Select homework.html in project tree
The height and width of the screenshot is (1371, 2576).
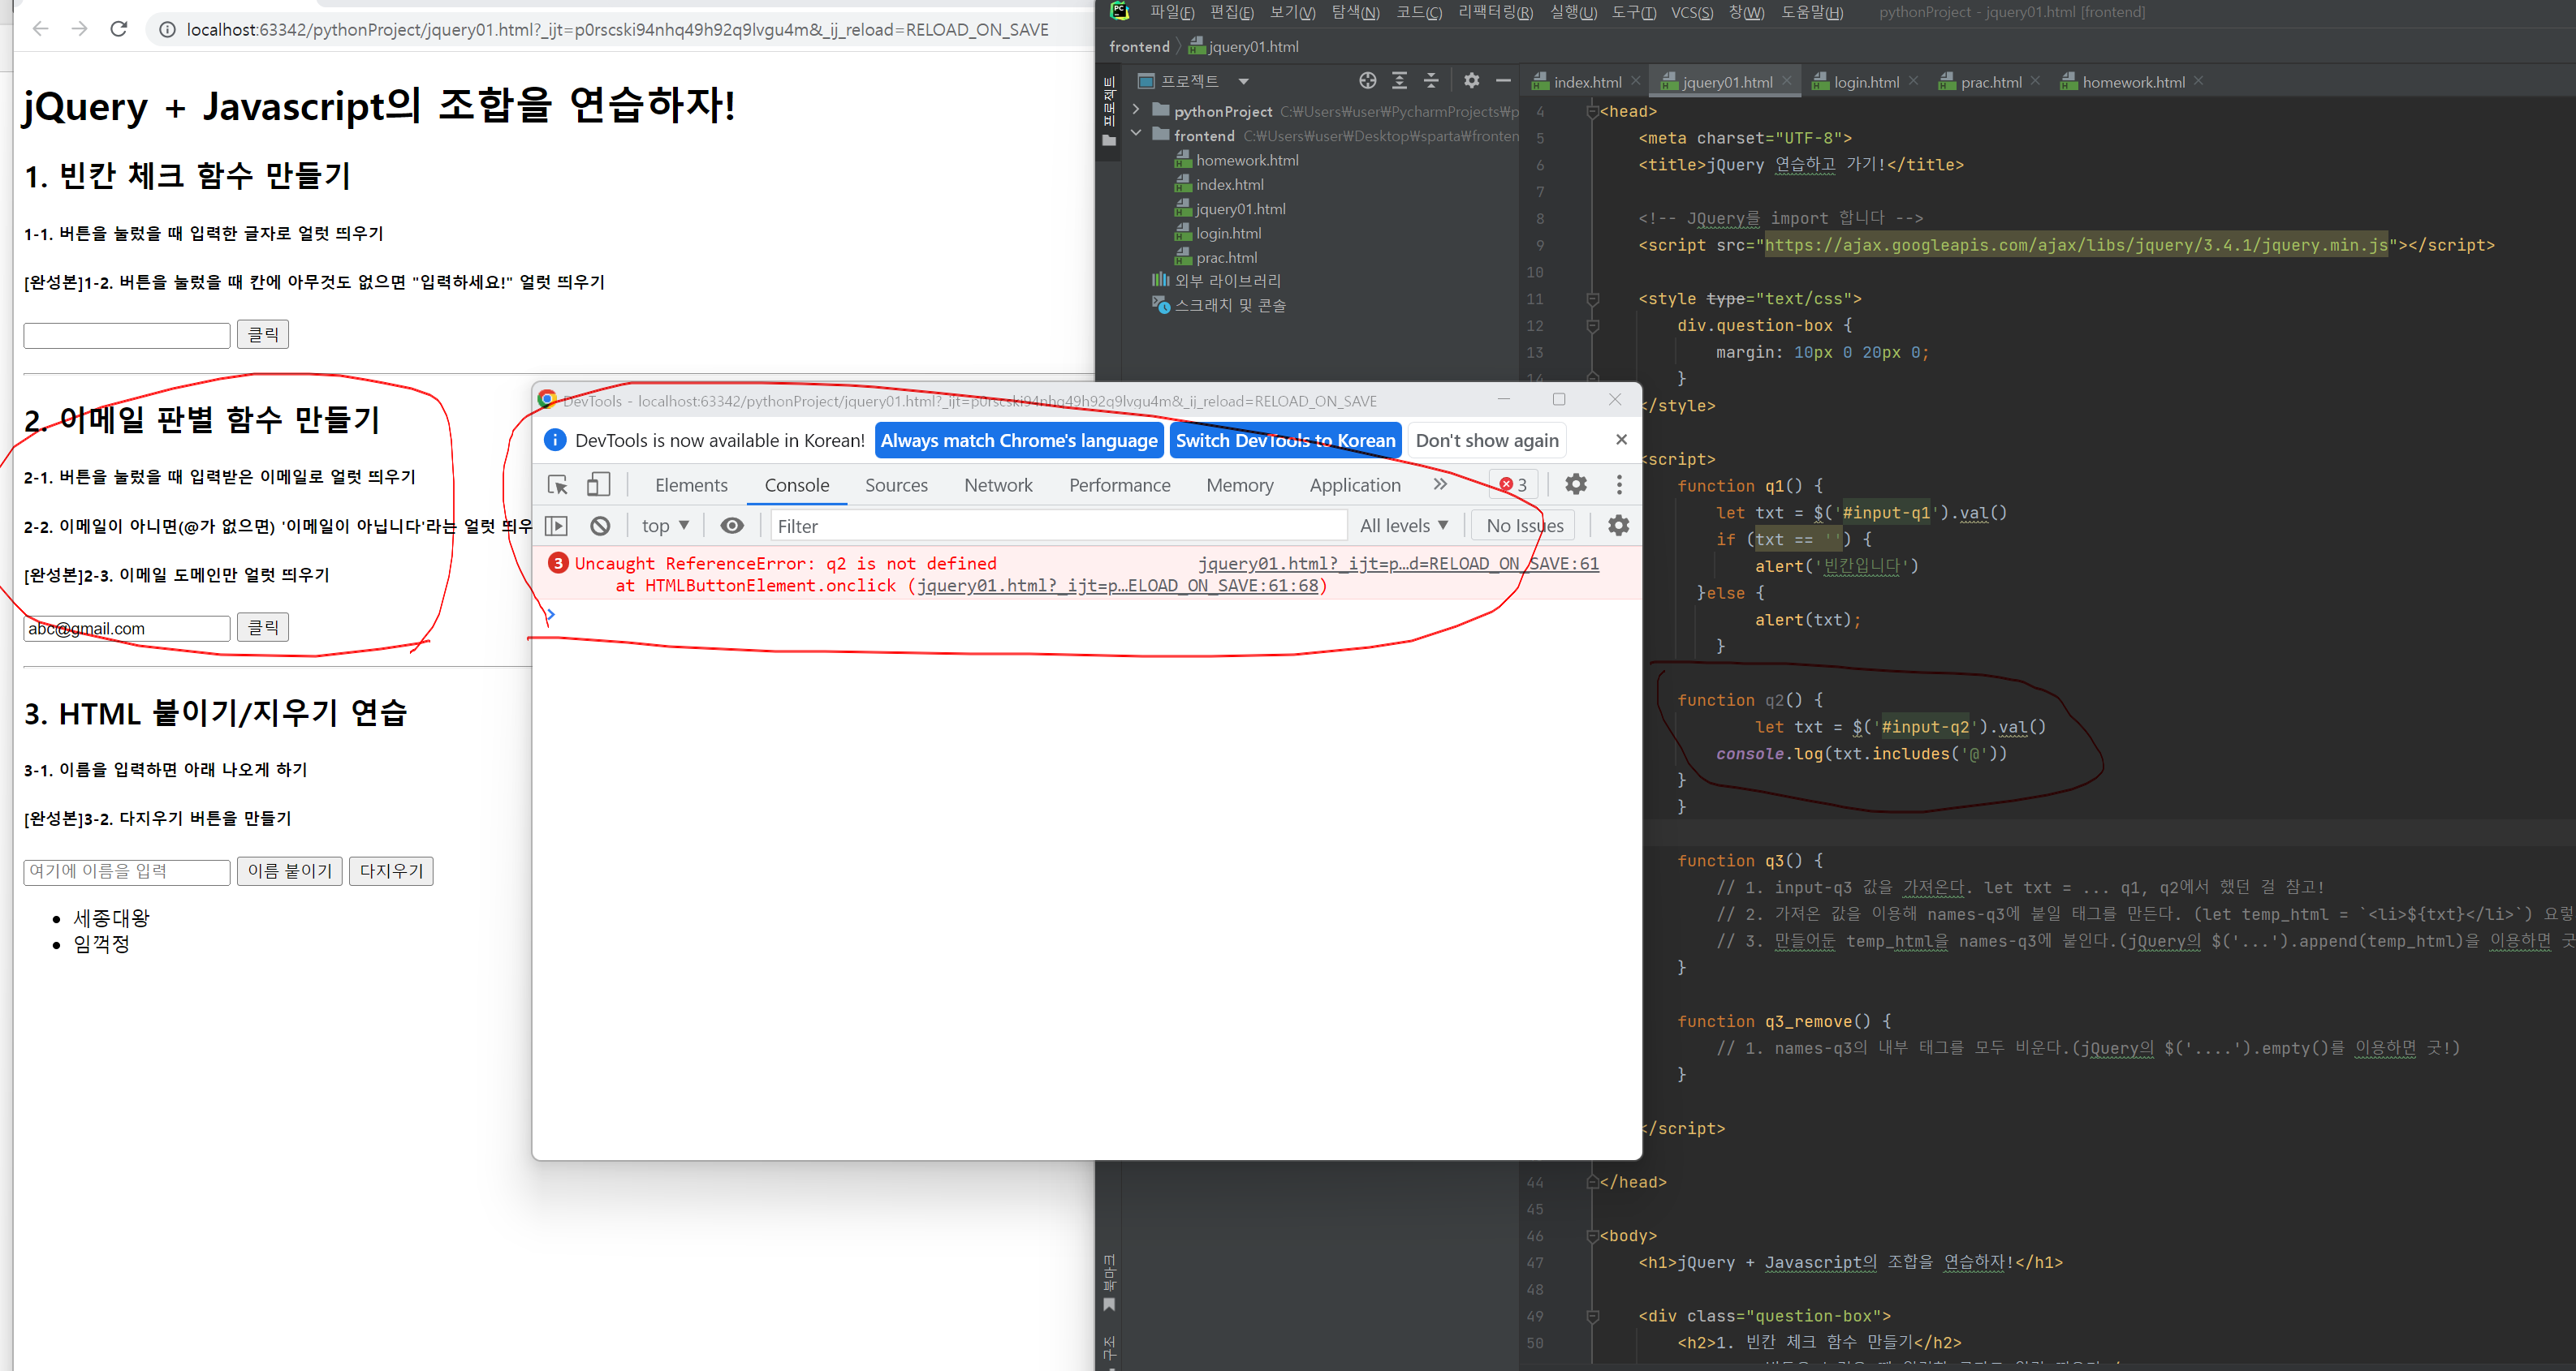(x=1246, y=160)
